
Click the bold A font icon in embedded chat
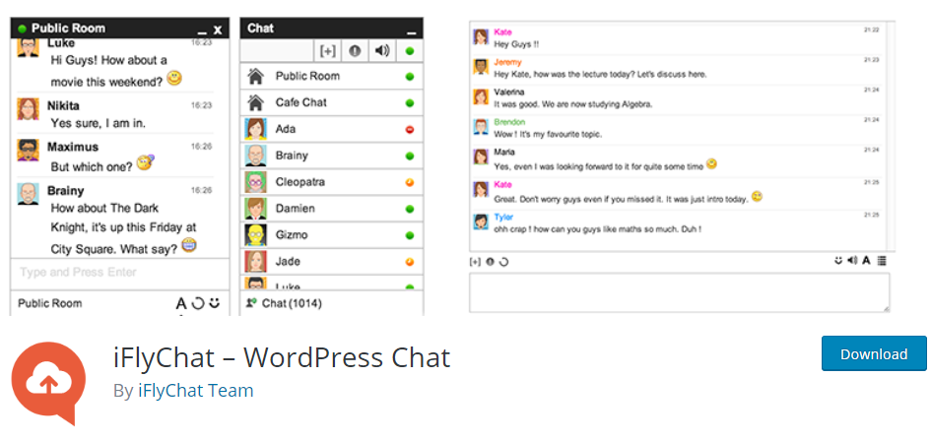tap(866, 260)
